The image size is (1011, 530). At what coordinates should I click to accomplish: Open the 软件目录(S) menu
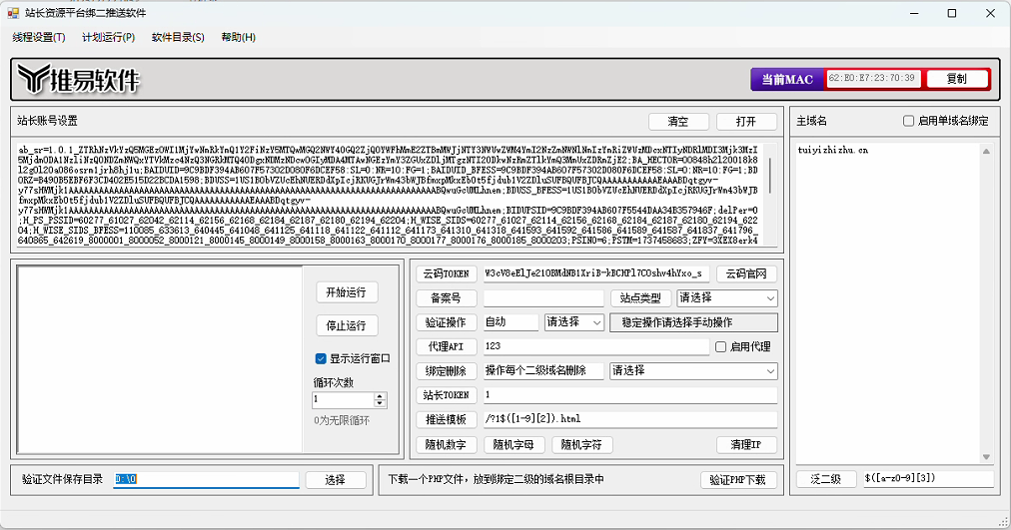pyautogui.click(x=178, y=37)
